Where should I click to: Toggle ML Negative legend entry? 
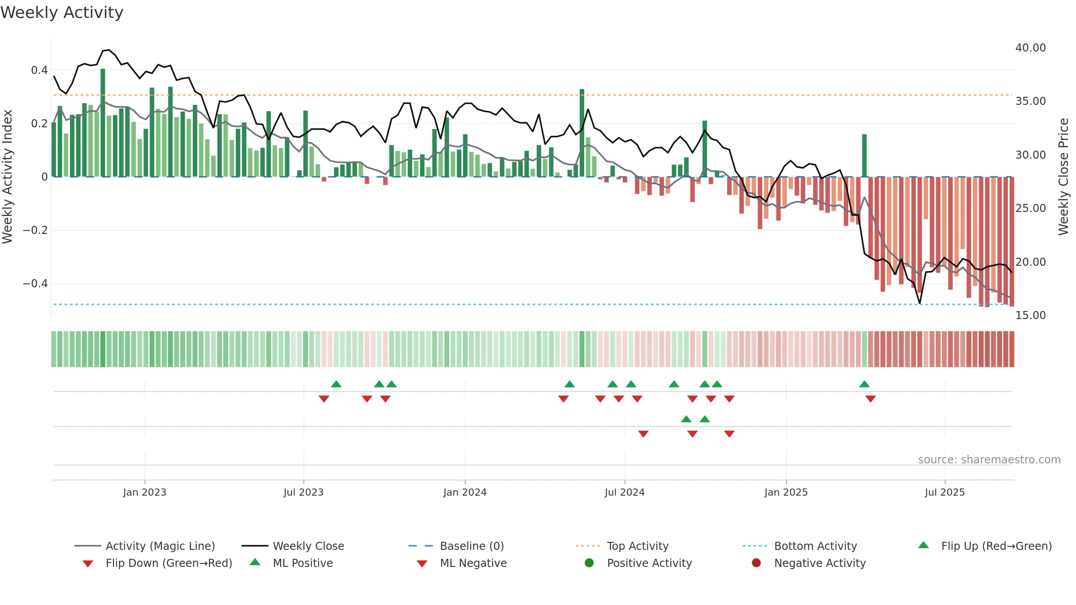pos(462,563)
